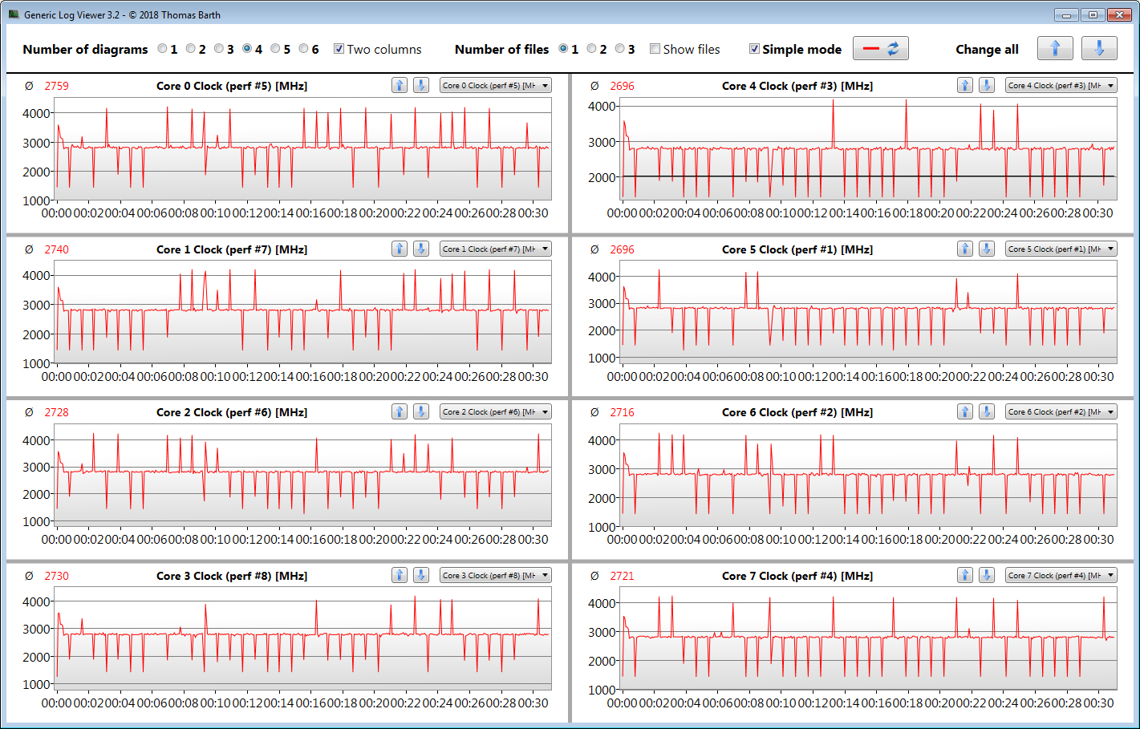Open the Core 2 Clock (perf #6) dropdown
Viewport: 1140px width, 729px height.
[496, 411]
